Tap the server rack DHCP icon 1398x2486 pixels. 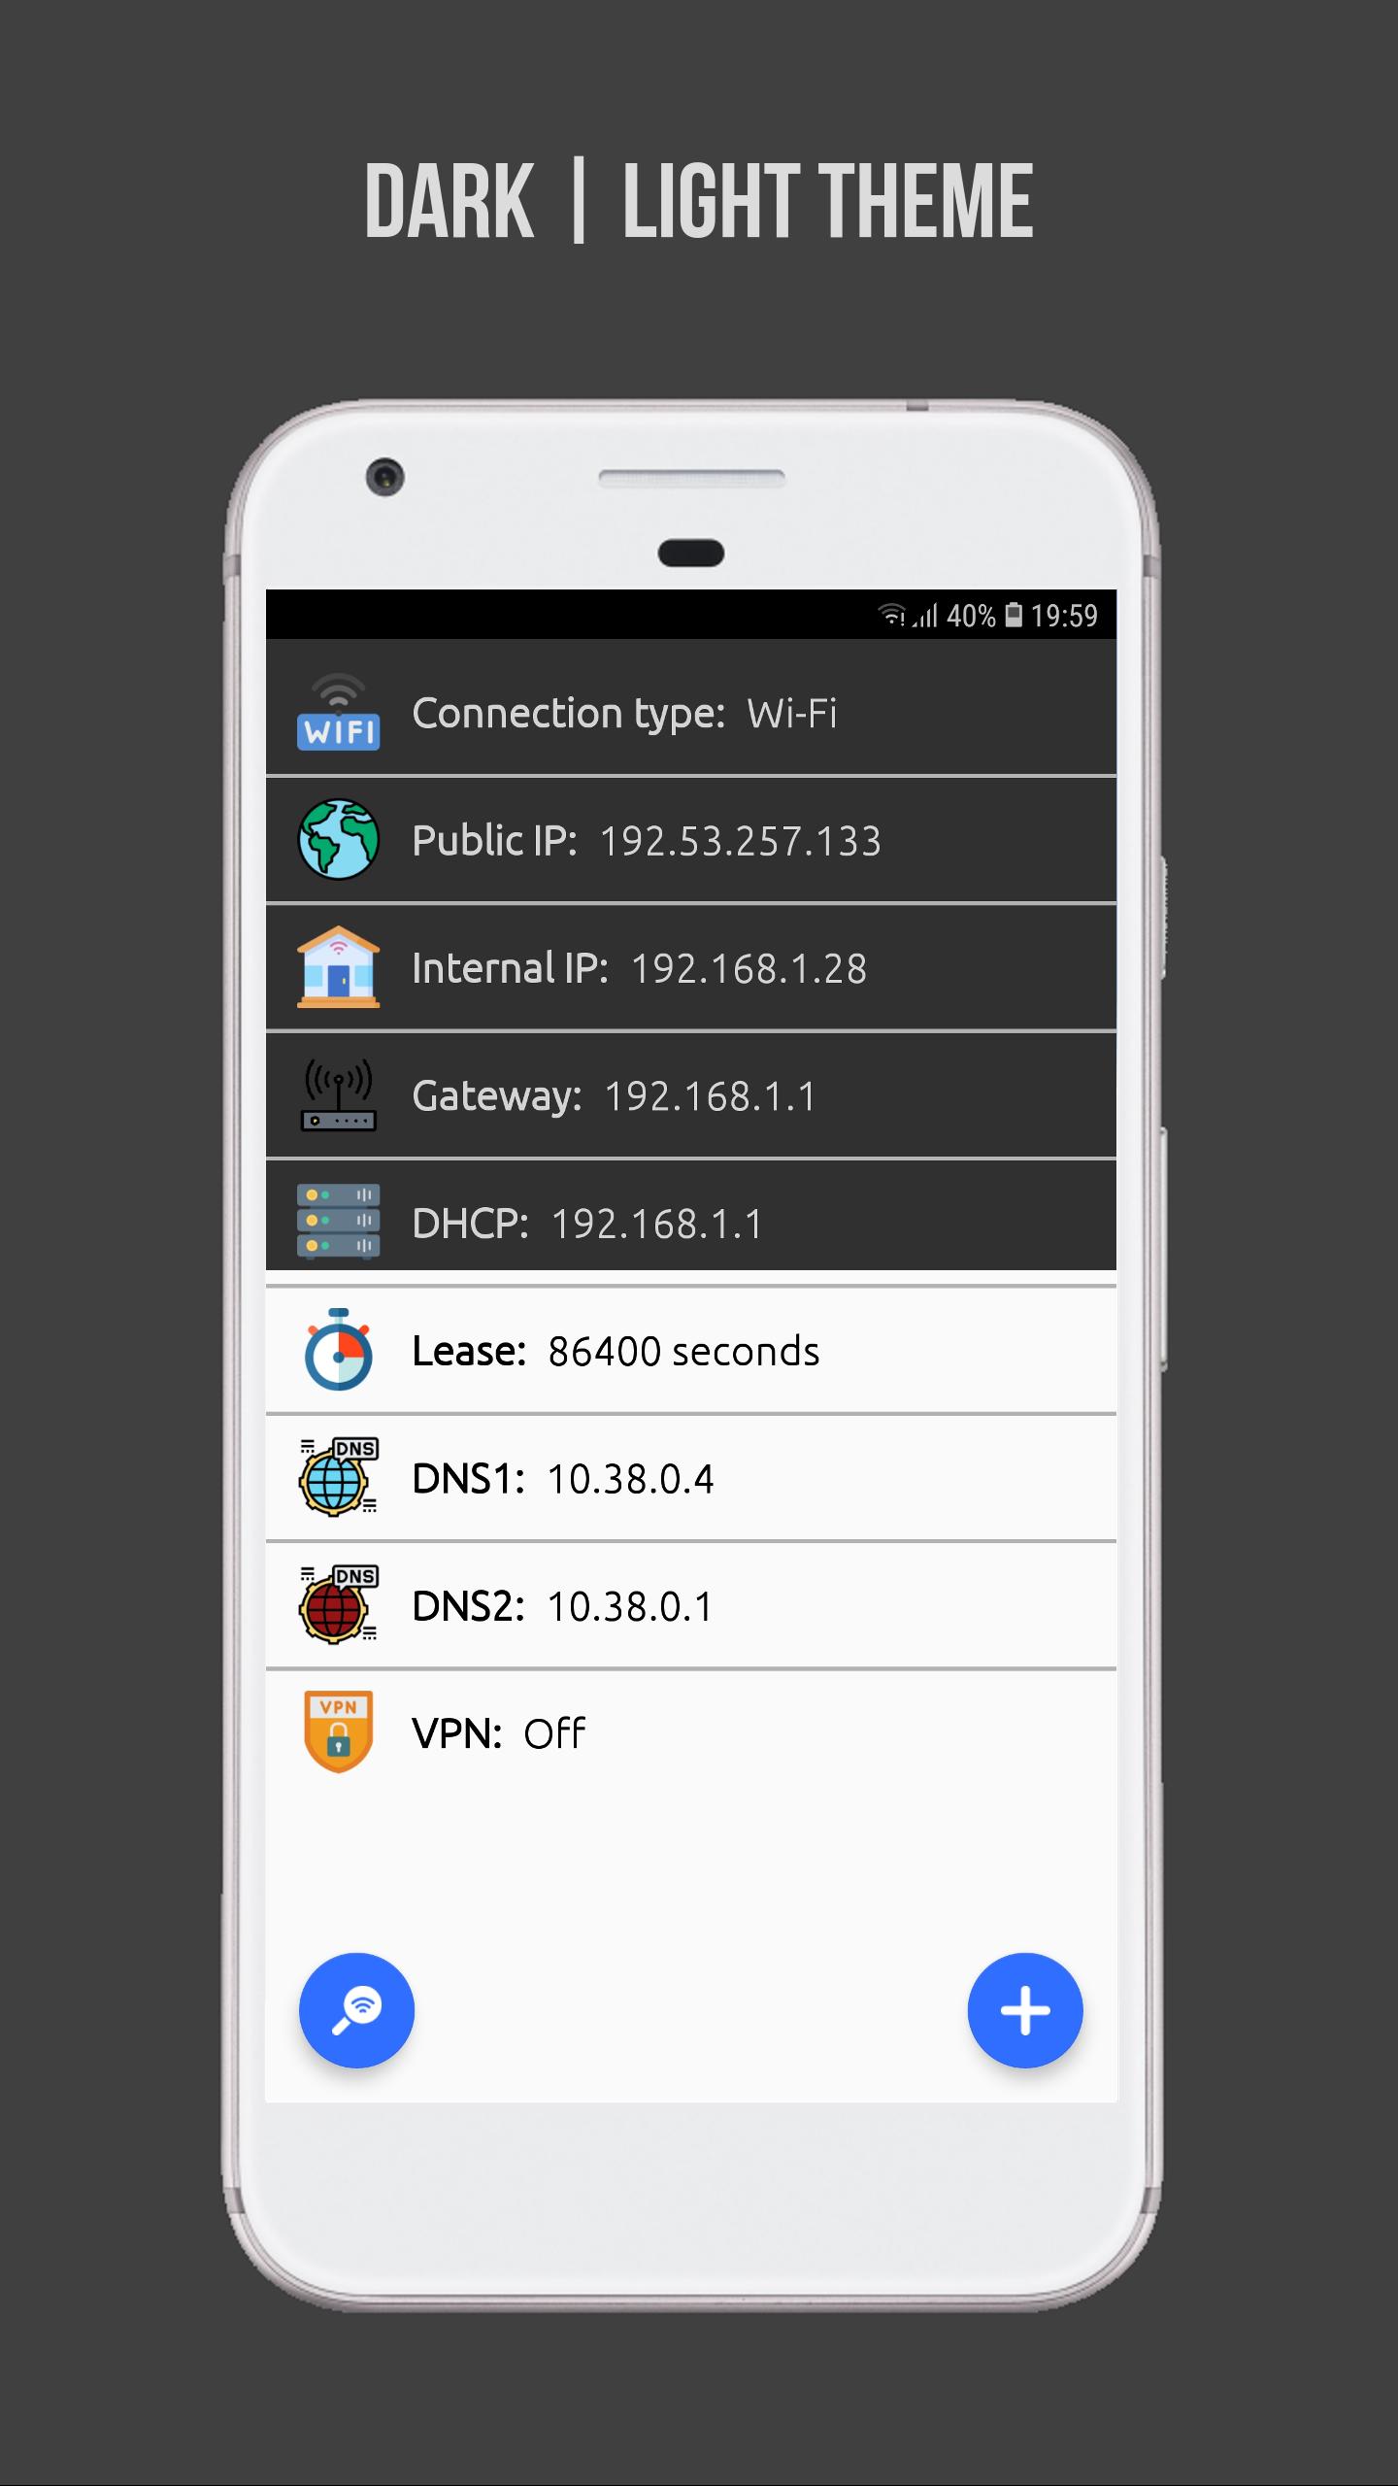[338, 1222]
